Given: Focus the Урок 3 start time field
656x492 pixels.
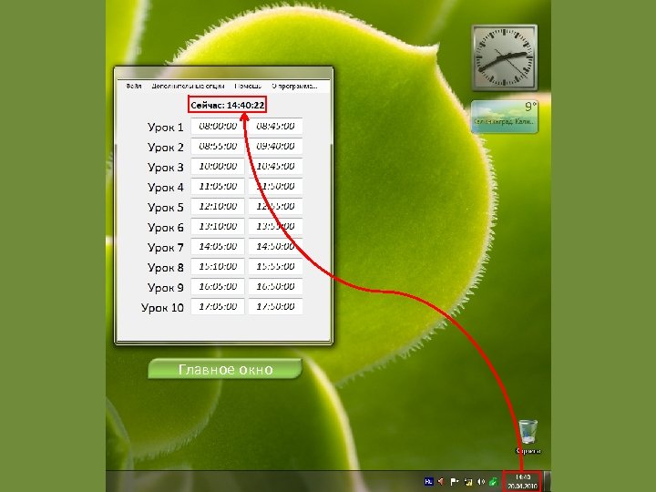Looking at the screenshot, I should pyautogui.click(x=218, y=166).
